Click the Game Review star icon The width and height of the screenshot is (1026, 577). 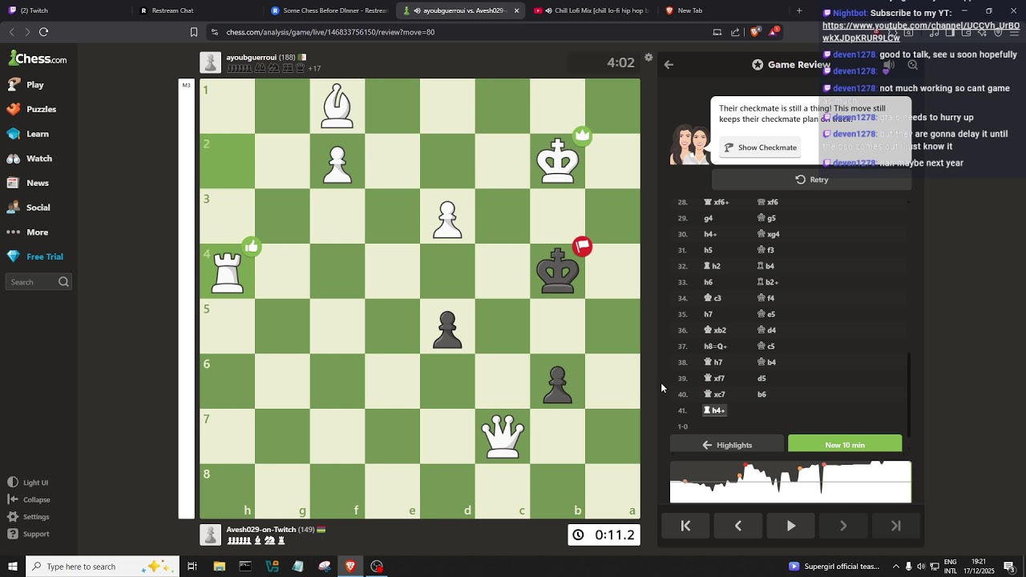(757, 65)
